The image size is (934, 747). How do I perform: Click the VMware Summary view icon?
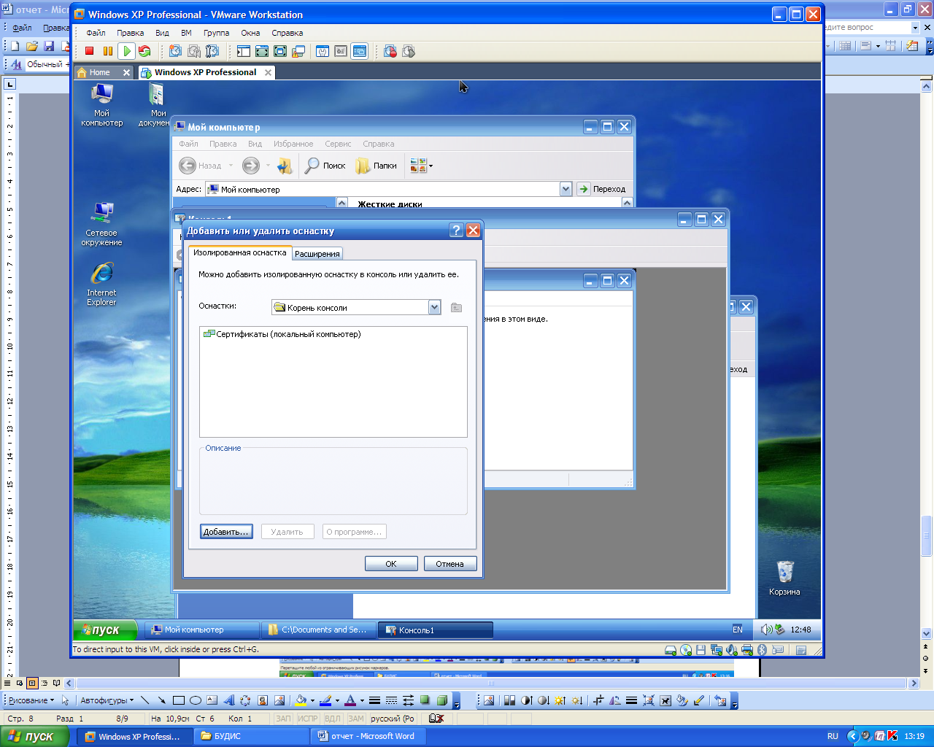coord(323,51)
